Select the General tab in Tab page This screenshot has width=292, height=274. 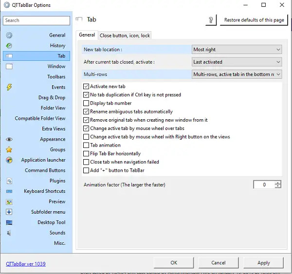point(87,35)
